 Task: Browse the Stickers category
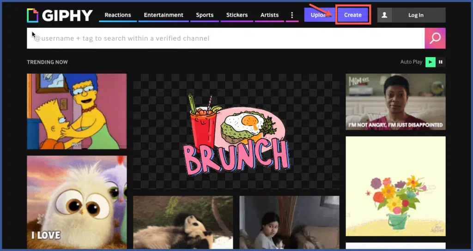click(x=237, y=15)
